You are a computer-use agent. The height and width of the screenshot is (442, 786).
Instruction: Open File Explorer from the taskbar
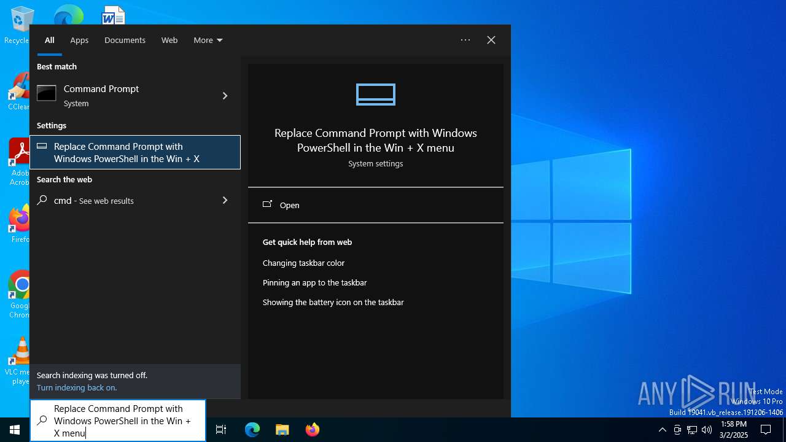[282, 430]
